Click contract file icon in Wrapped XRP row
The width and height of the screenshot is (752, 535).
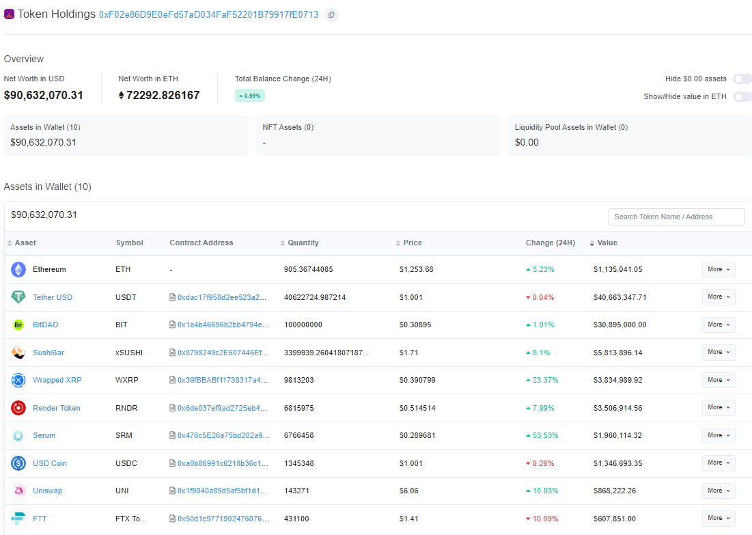[172, 380]
